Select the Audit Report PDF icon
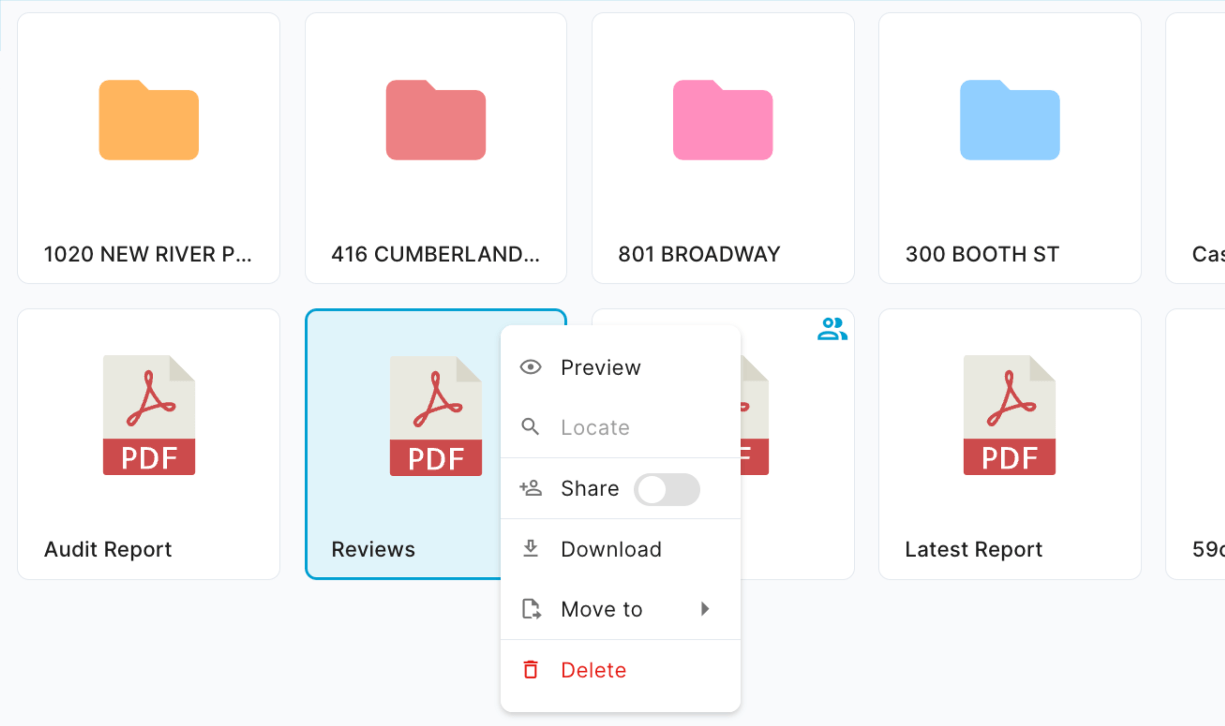The image size is (1225, 726). [149, 415]
